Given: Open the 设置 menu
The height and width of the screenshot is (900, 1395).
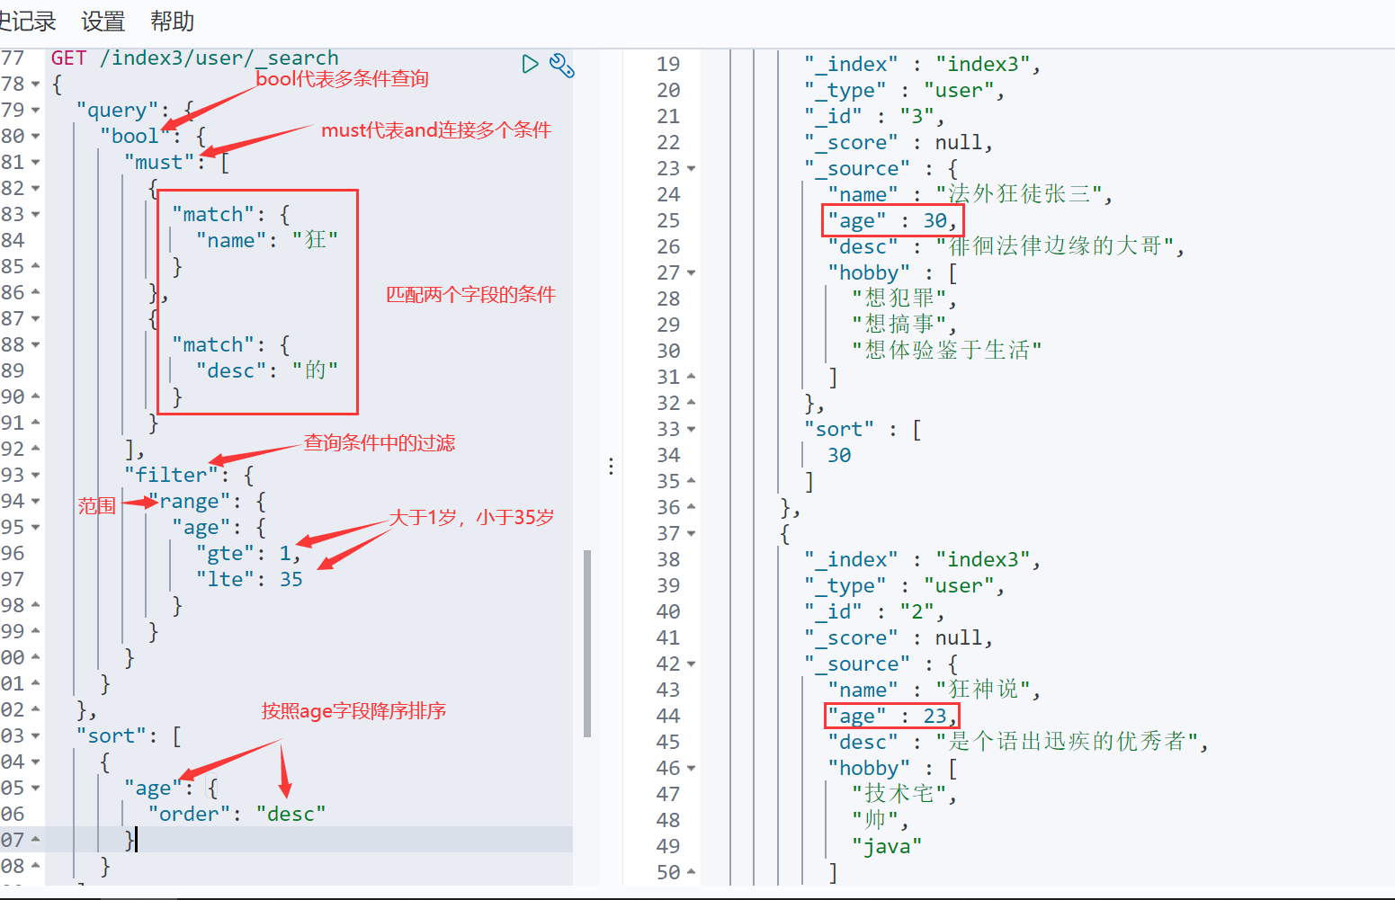Looking at the screenshot, I should [103, 21].
